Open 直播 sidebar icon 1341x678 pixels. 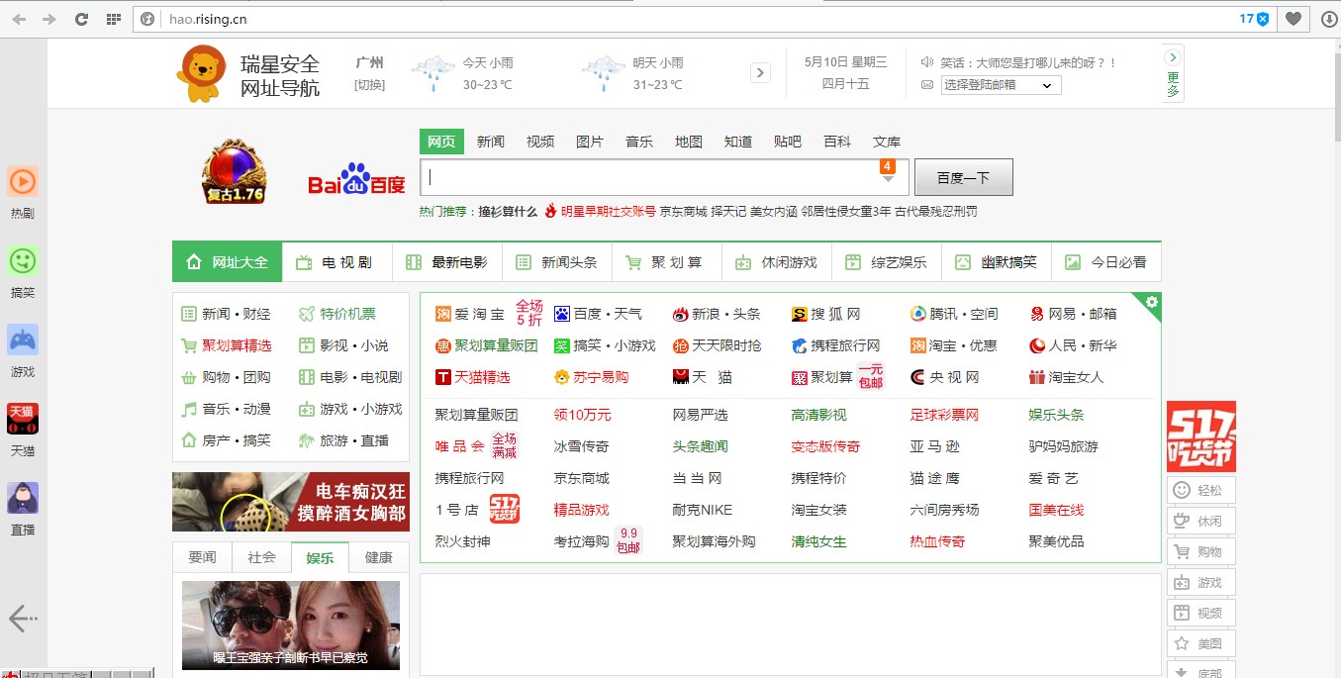pos(23,499)
